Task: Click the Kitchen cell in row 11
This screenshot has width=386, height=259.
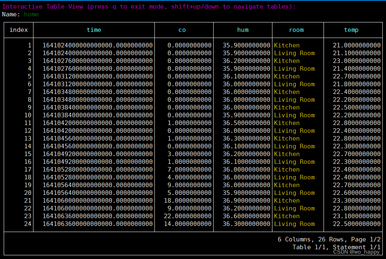Action: [287, 123]
